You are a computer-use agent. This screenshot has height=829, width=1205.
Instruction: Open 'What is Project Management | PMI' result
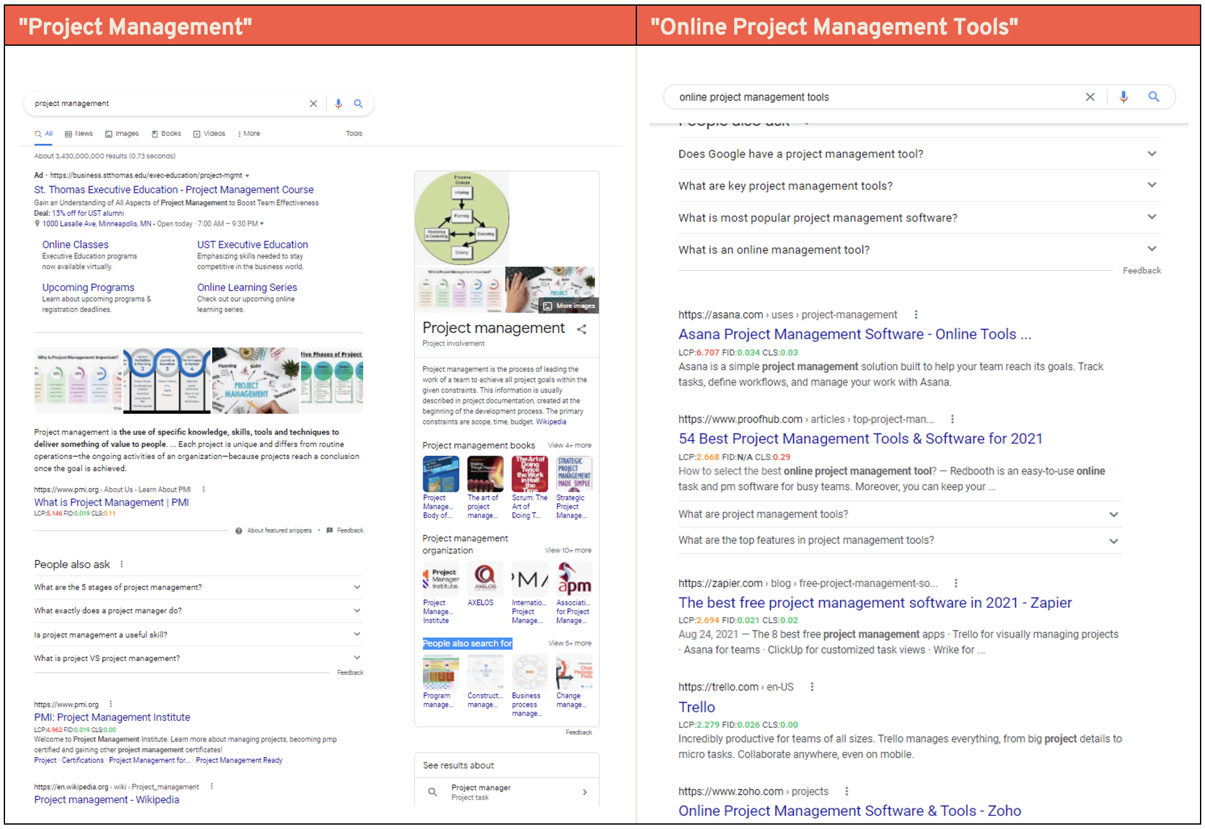(x=112, y=502)
